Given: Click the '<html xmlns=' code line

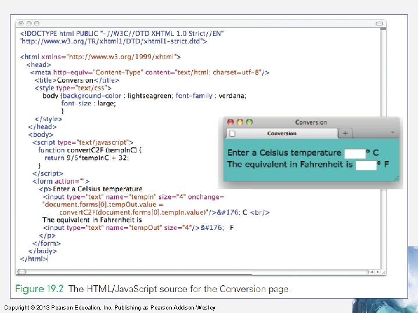Looking at the screenshot, I should pyautogui.click(x=100, y=57).
